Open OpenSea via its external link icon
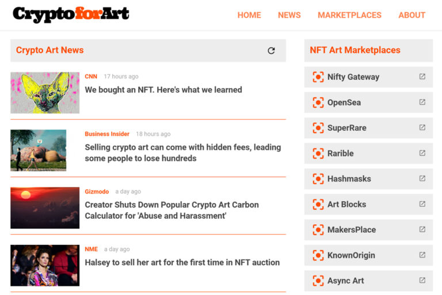 click(422, 102)
